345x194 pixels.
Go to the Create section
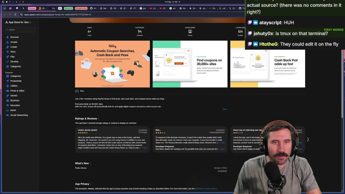pyautogui.click(x=13, y=47)
